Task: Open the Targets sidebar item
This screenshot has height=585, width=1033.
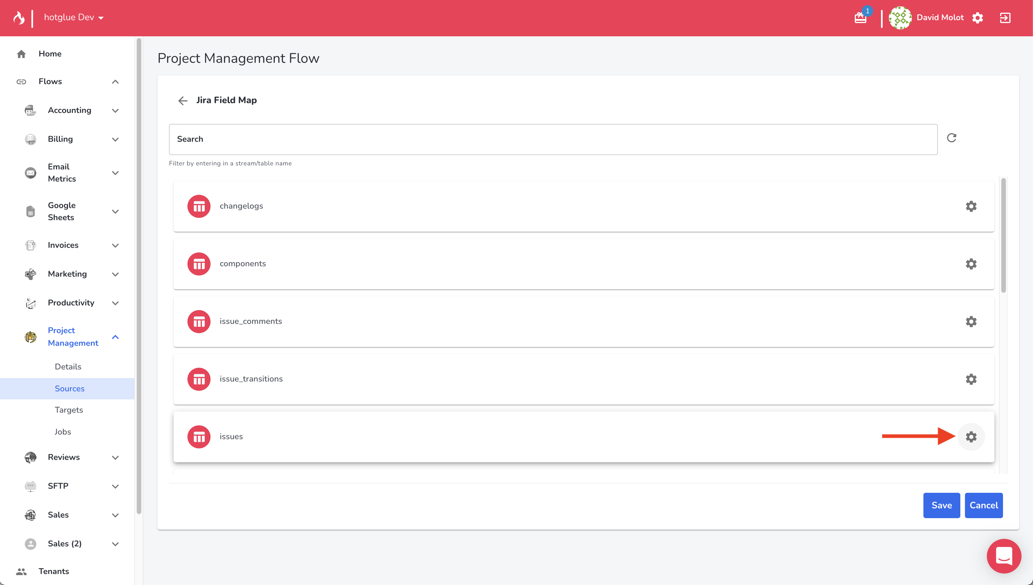Action: (69, 410)
